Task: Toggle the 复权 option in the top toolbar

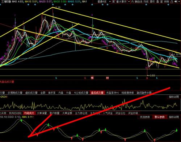Action: click(x=152, y=1)
